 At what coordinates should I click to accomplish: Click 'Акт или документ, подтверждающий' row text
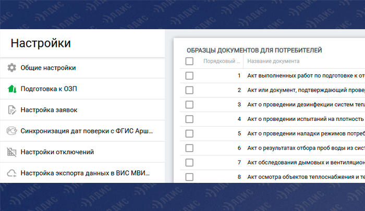[x=306, y=90]
